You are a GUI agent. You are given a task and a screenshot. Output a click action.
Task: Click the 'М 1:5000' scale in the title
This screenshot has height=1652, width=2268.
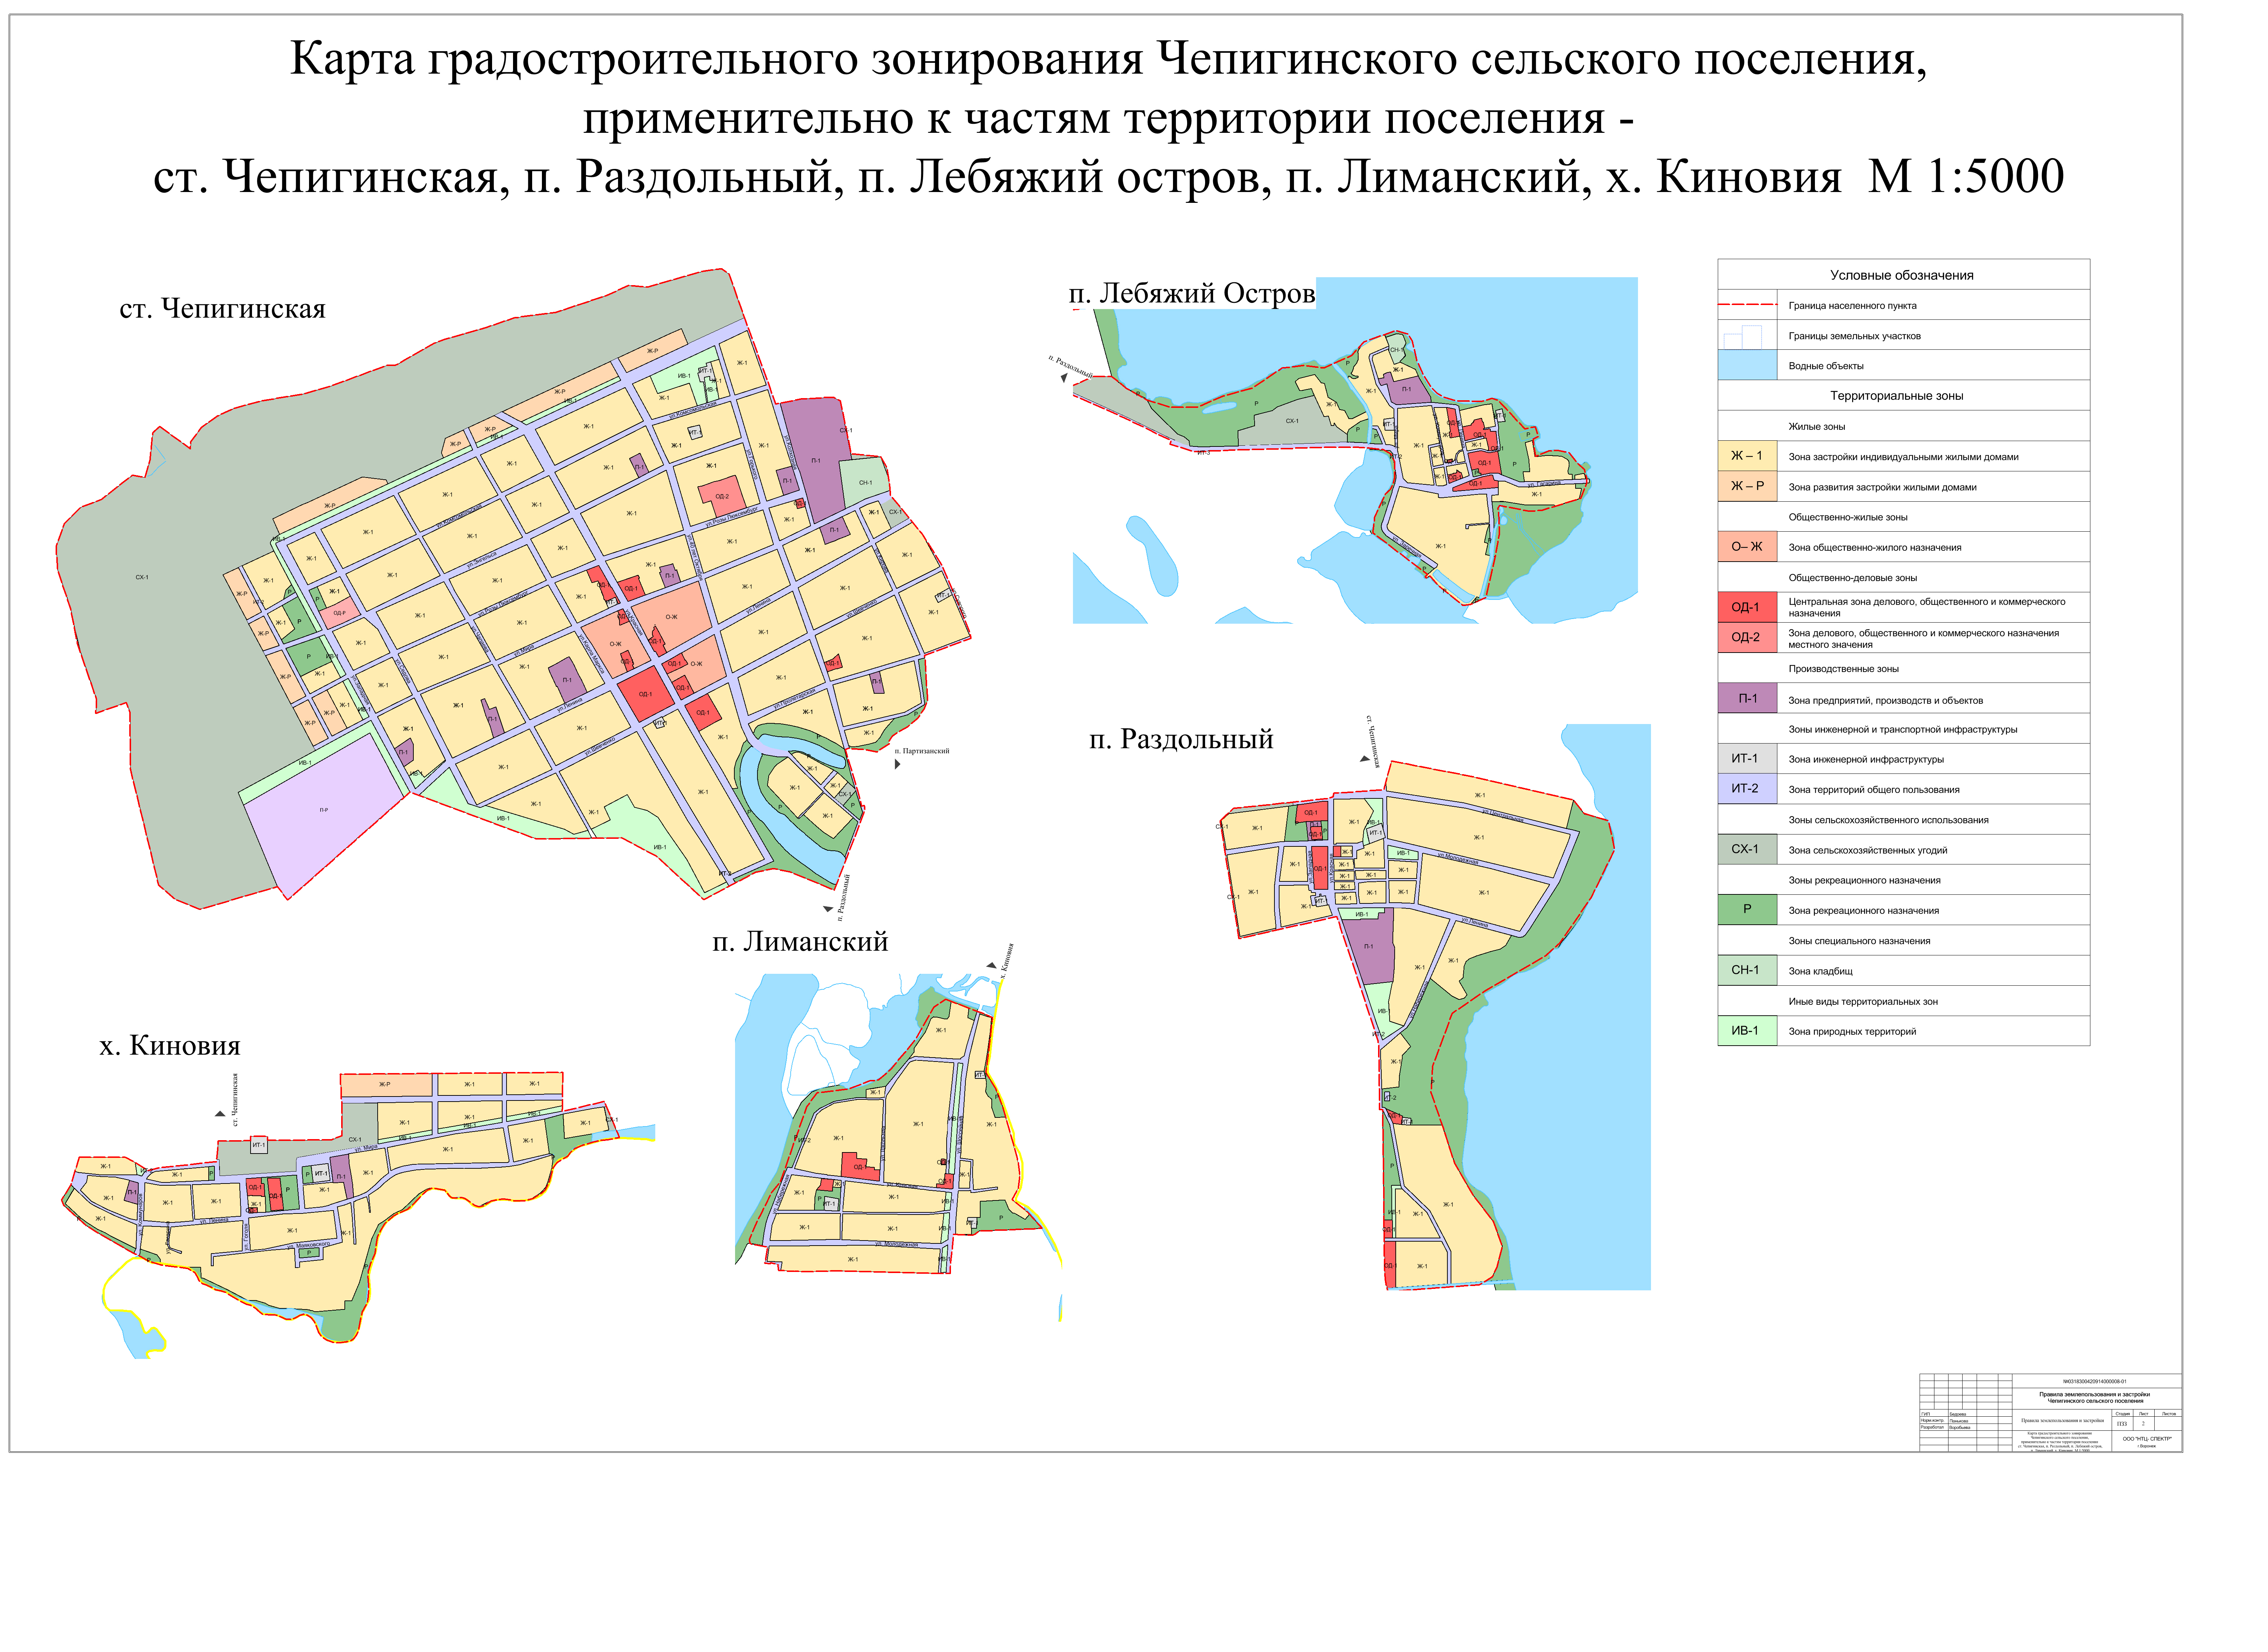coord(1966,176)
